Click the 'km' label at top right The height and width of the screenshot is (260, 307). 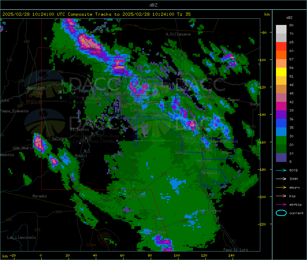pos(267,14)
